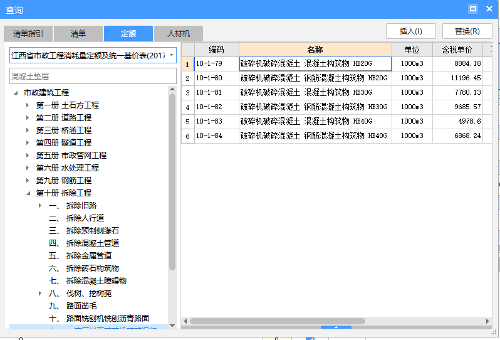Select 七、拆除混凝土障碍物 tree item
Screen dimensions: 500x340
(x=88, y=281)
